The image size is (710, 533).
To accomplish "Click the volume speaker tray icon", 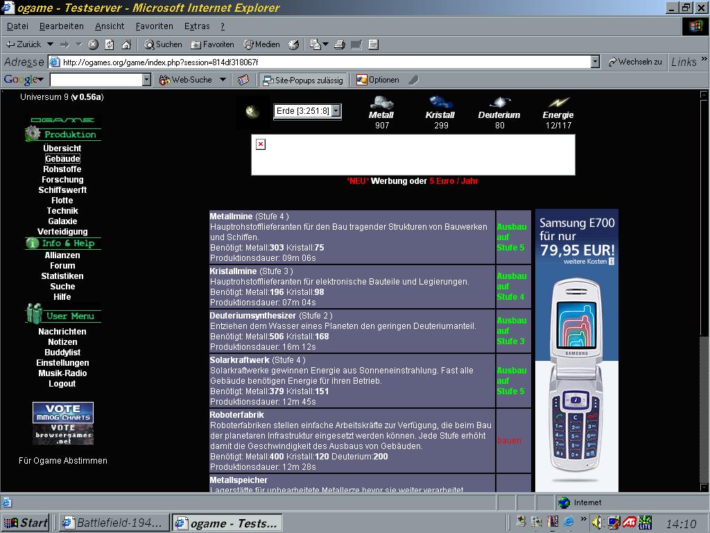I will tap(597, 523).
